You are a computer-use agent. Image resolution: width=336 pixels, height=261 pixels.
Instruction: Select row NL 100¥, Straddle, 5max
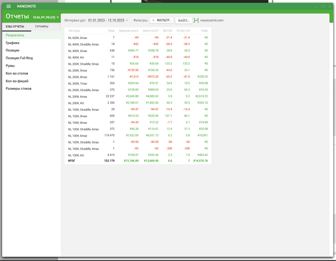pyautogui.click(x=138, y=142)
